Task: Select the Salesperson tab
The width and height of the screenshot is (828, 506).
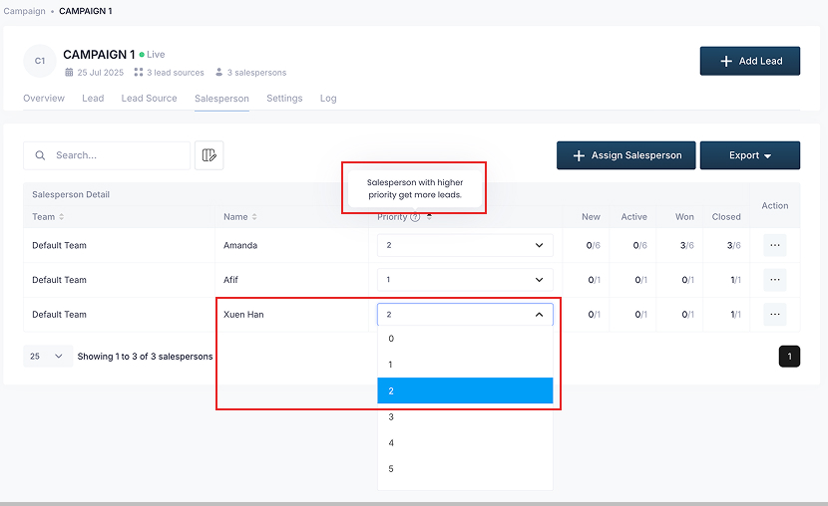Action: tap(221, 99)
